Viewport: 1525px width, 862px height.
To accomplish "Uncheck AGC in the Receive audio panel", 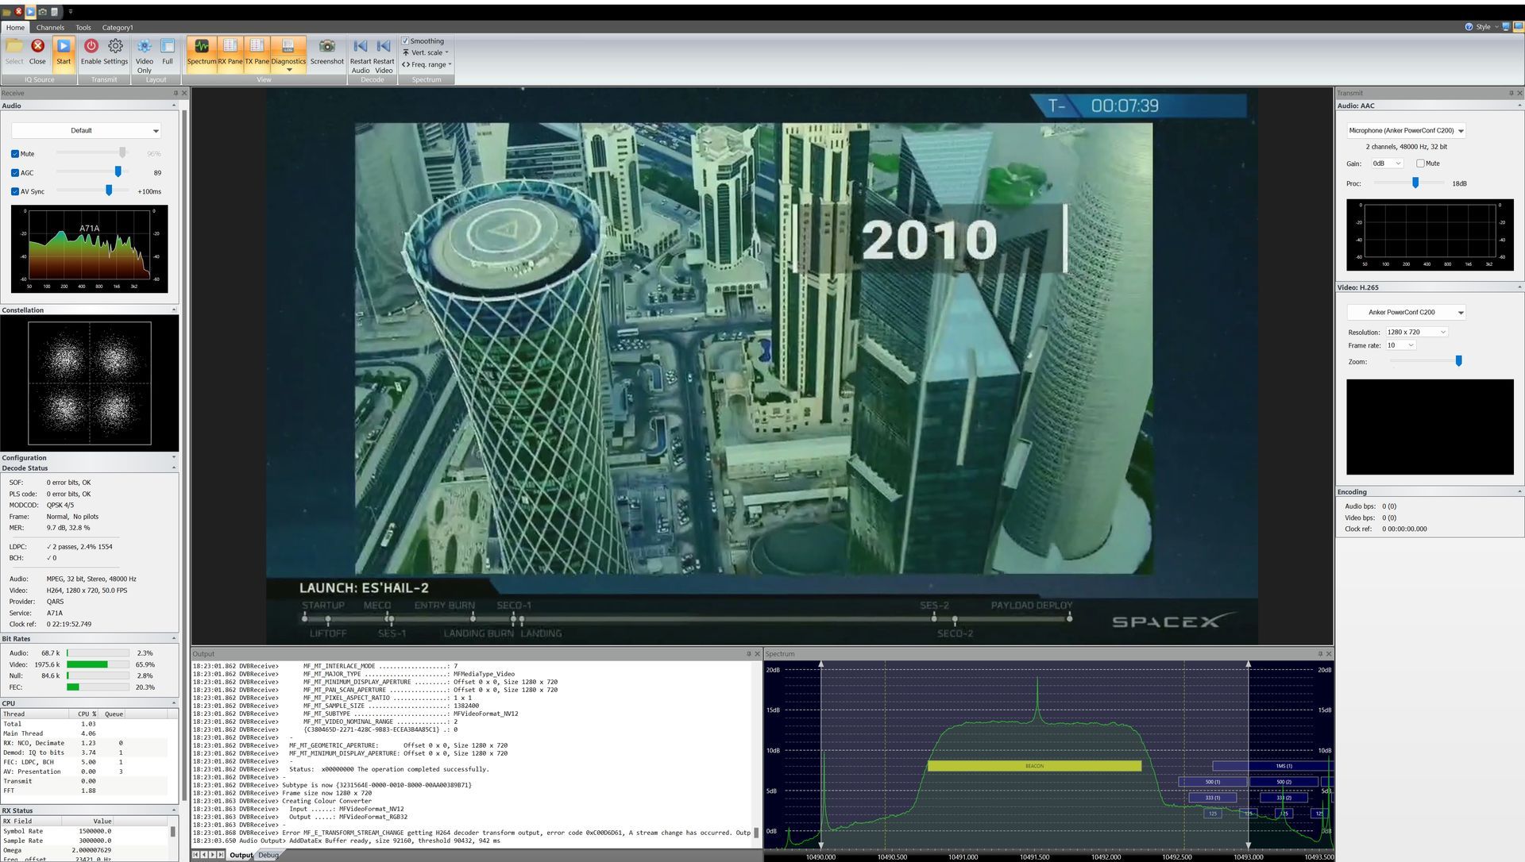I will [14, 172].
